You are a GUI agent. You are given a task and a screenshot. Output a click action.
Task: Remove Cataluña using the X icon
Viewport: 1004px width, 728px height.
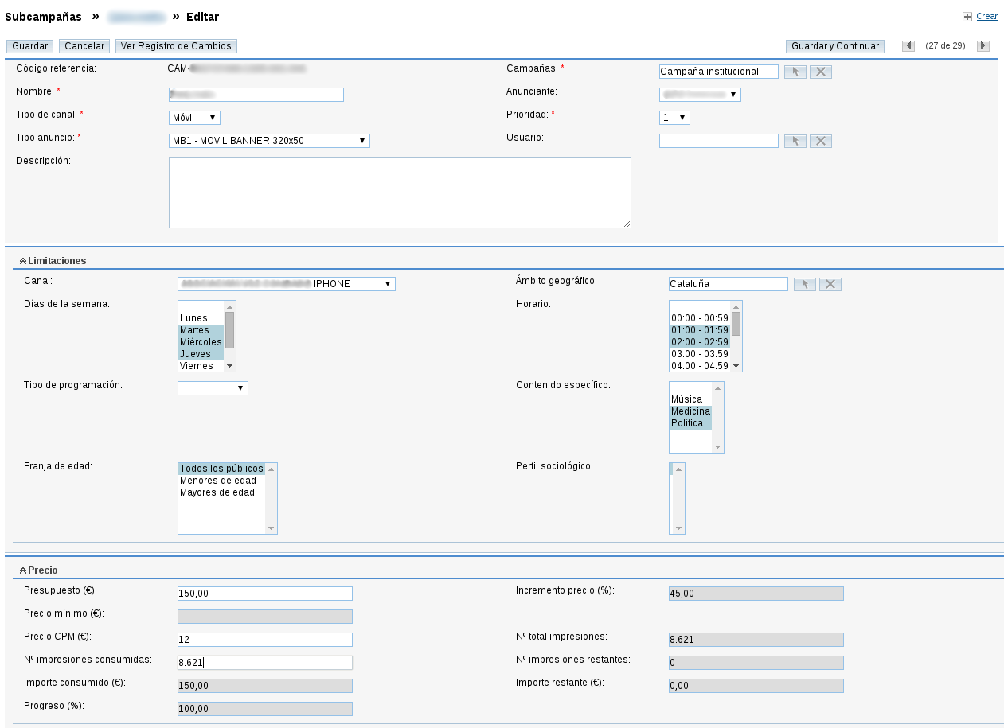tap(830, 284)
